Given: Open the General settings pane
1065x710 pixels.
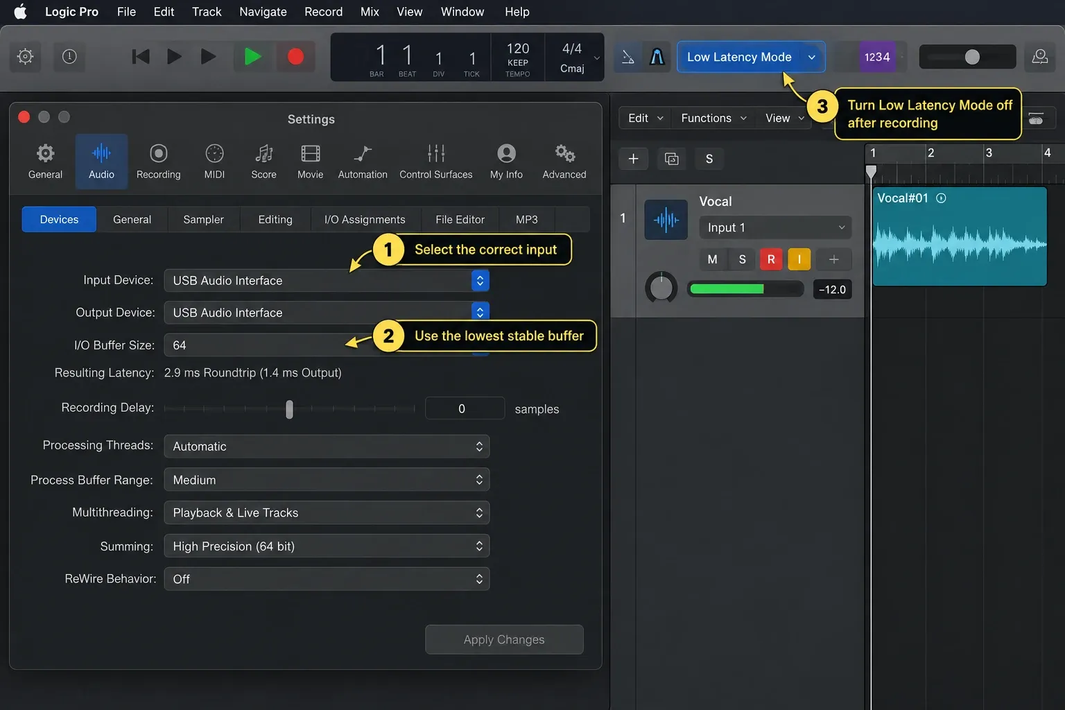Looking at the screenshot, I should pos(45,162).
